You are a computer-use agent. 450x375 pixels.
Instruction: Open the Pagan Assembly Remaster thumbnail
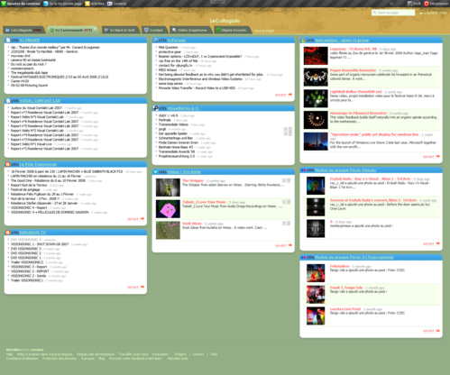[x=316, y=78]
